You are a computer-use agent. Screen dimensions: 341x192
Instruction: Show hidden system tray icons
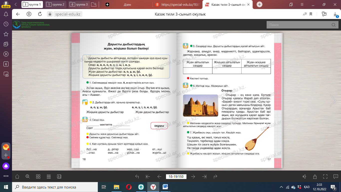coord(281,187)
